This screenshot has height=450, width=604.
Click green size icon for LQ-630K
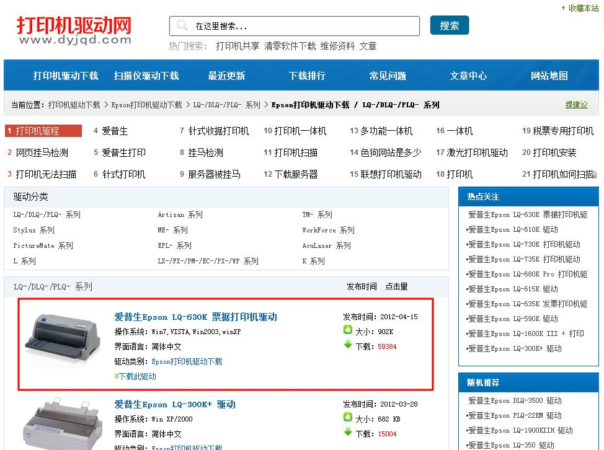point(347,330)
